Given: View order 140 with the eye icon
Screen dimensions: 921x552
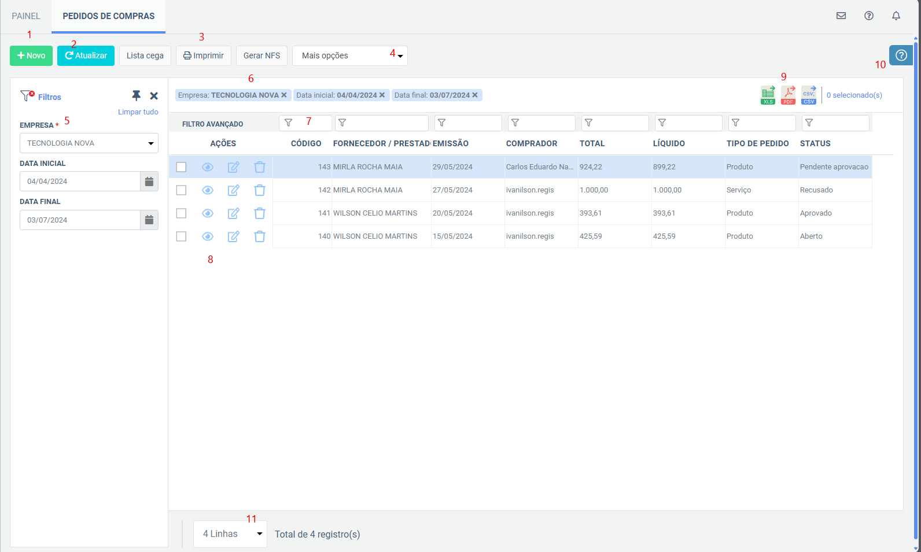Looking at the screenshot, I should (208, 236).
